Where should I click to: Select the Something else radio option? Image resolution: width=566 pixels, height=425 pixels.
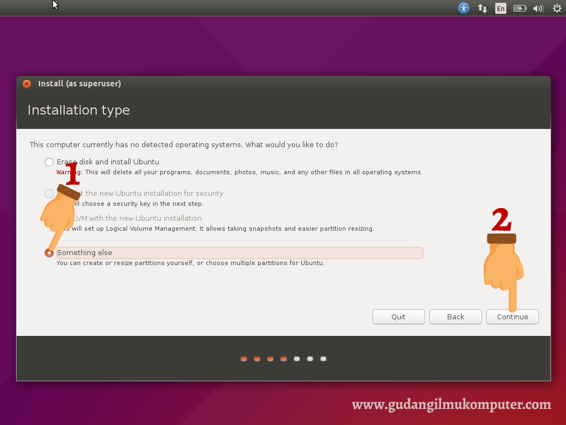[x=49, y=252]
